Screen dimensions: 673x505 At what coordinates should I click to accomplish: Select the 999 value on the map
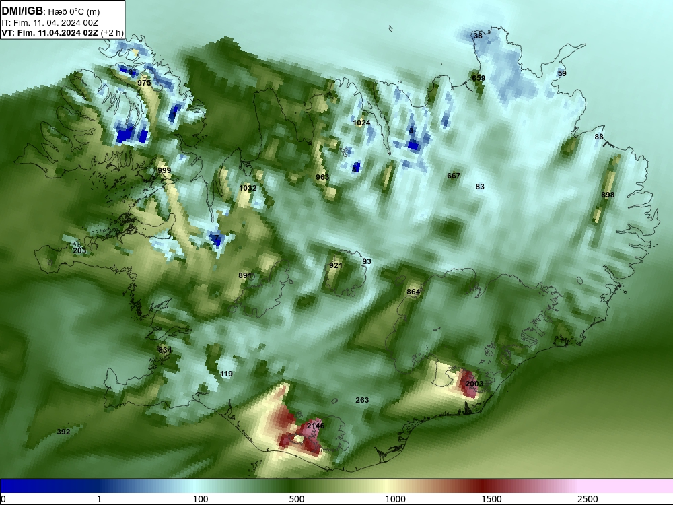coord(164,170)
